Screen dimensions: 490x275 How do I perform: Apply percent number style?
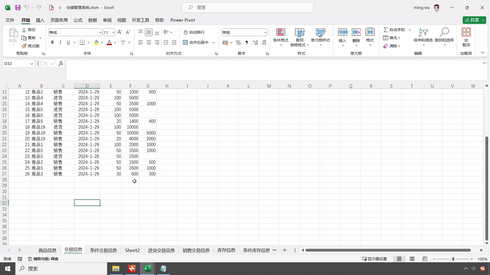(238, 42)
